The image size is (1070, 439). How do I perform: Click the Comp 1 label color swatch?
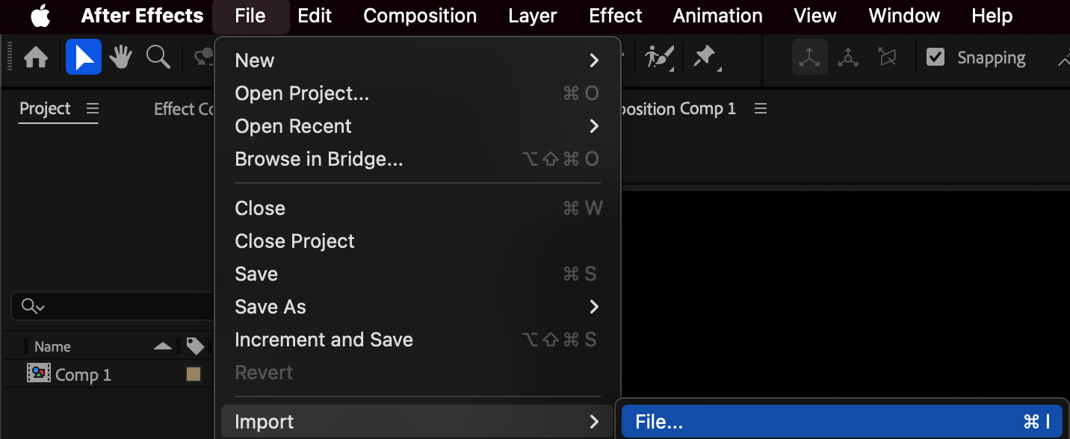tap(194, 375)
